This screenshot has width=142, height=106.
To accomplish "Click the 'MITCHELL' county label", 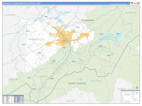I will click(x=96, y=81).
